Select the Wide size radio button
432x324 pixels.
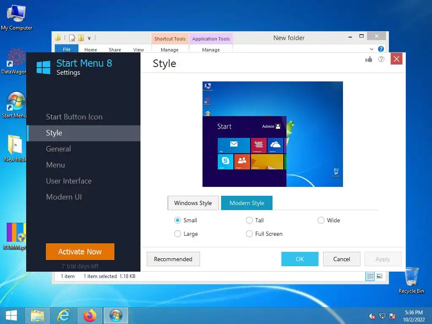(x=321, y=220)
